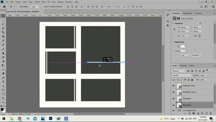Open the Opacity value dropdown

(x=206, y=75)
